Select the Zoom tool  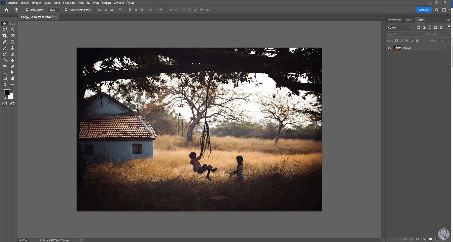(5, 85)
